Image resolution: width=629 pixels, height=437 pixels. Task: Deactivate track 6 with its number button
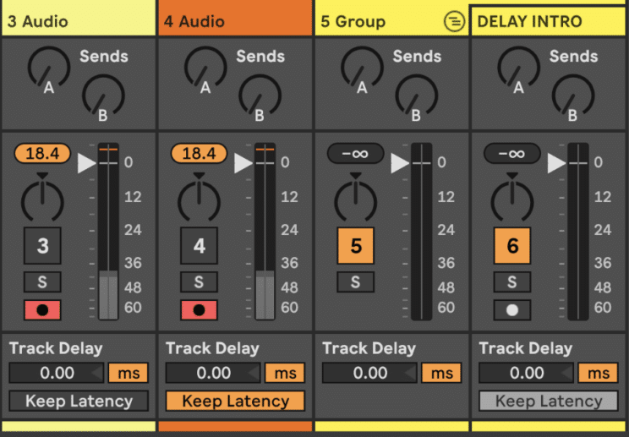pyautogui.click(x=512, y=245)
